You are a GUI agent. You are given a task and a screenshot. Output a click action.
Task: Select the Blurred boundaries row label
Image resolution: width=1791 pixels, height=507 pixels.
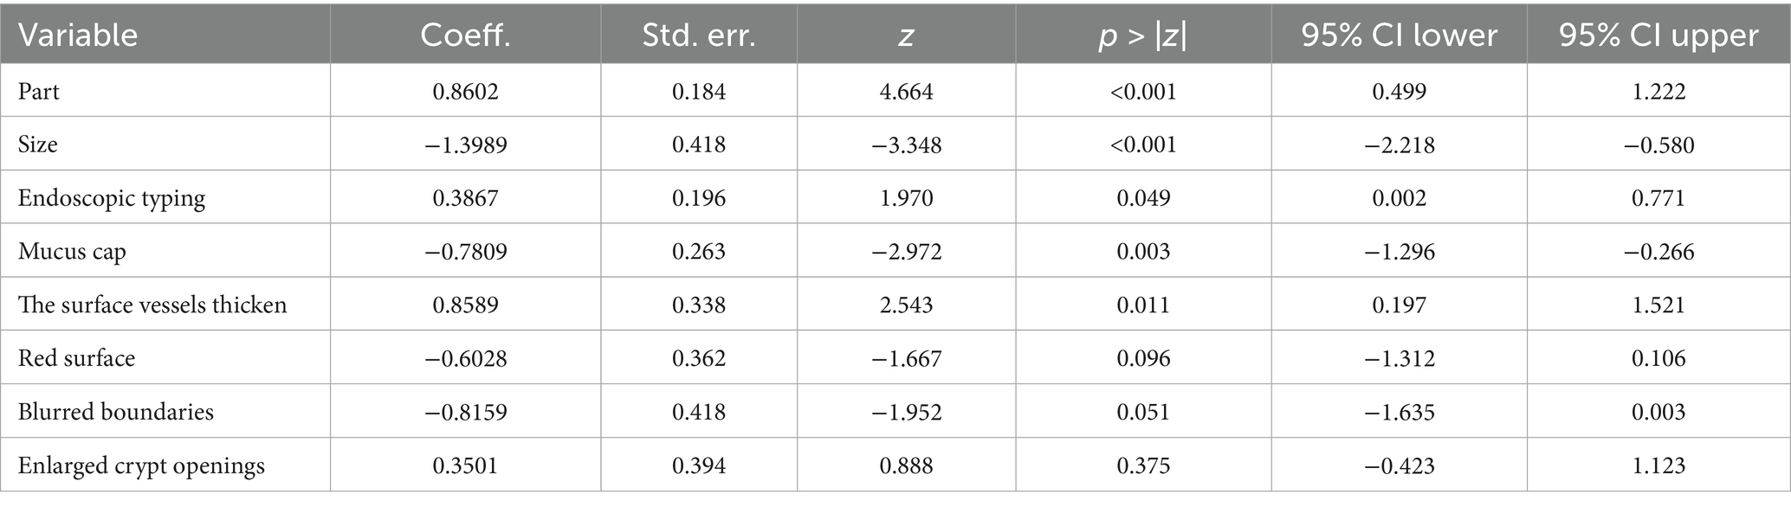pos(116,412)
